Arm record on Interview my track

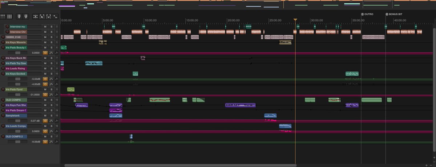[x=8, y=27]
